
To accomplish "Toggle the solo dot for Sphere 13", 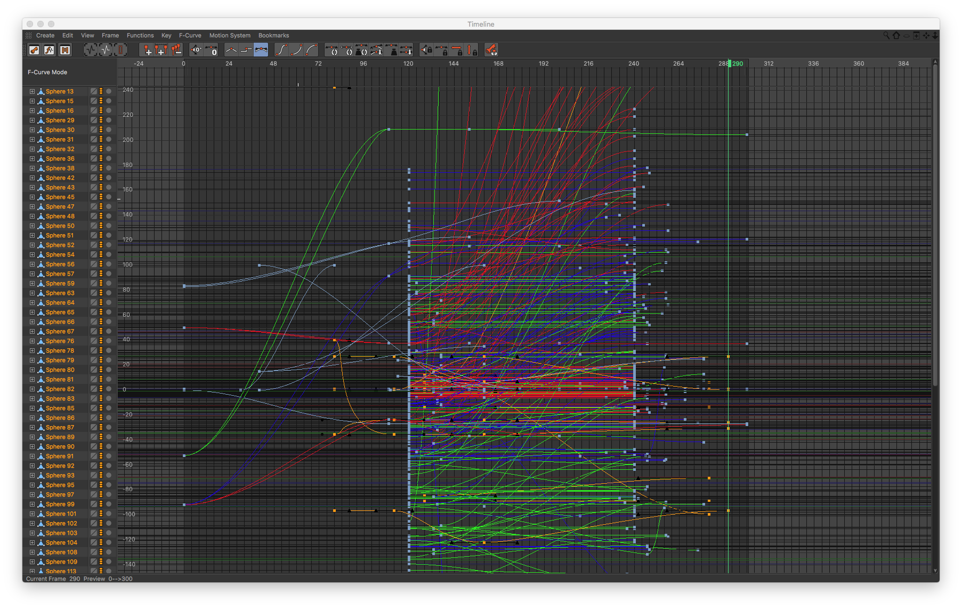I will click(109, 92).
